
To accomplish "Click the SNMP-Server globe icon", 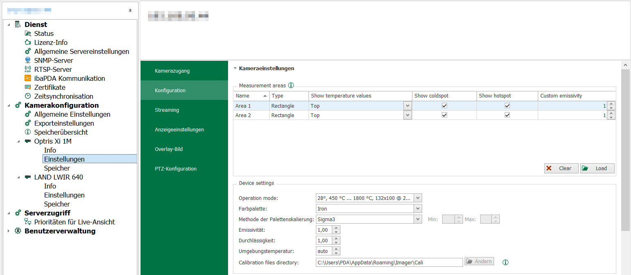I will (x=28, y=60).
